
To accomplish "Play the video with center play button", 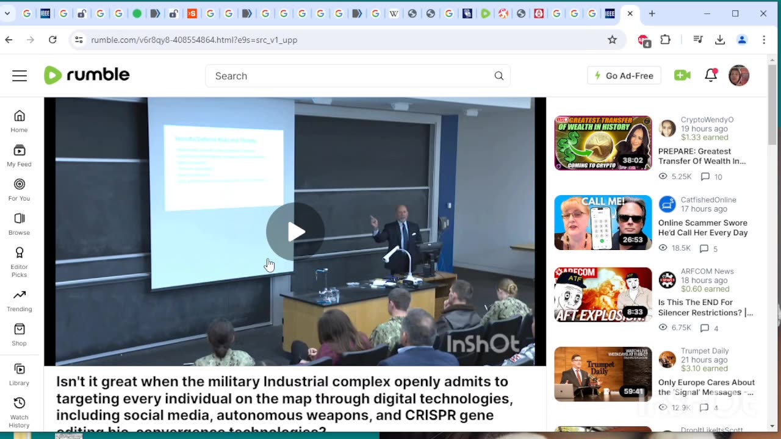I will (x=295, y=232).
